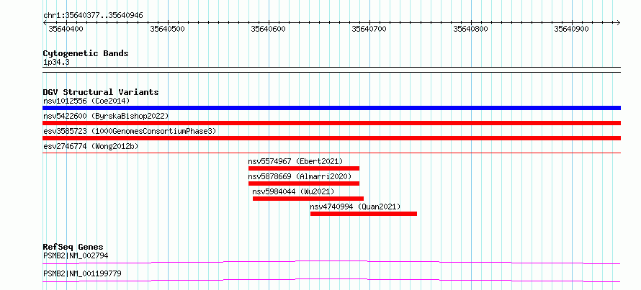641x290 pixels.
Task: Click magenta line of PSMB2|NM_002794 transcript
Action: (331, 262)
